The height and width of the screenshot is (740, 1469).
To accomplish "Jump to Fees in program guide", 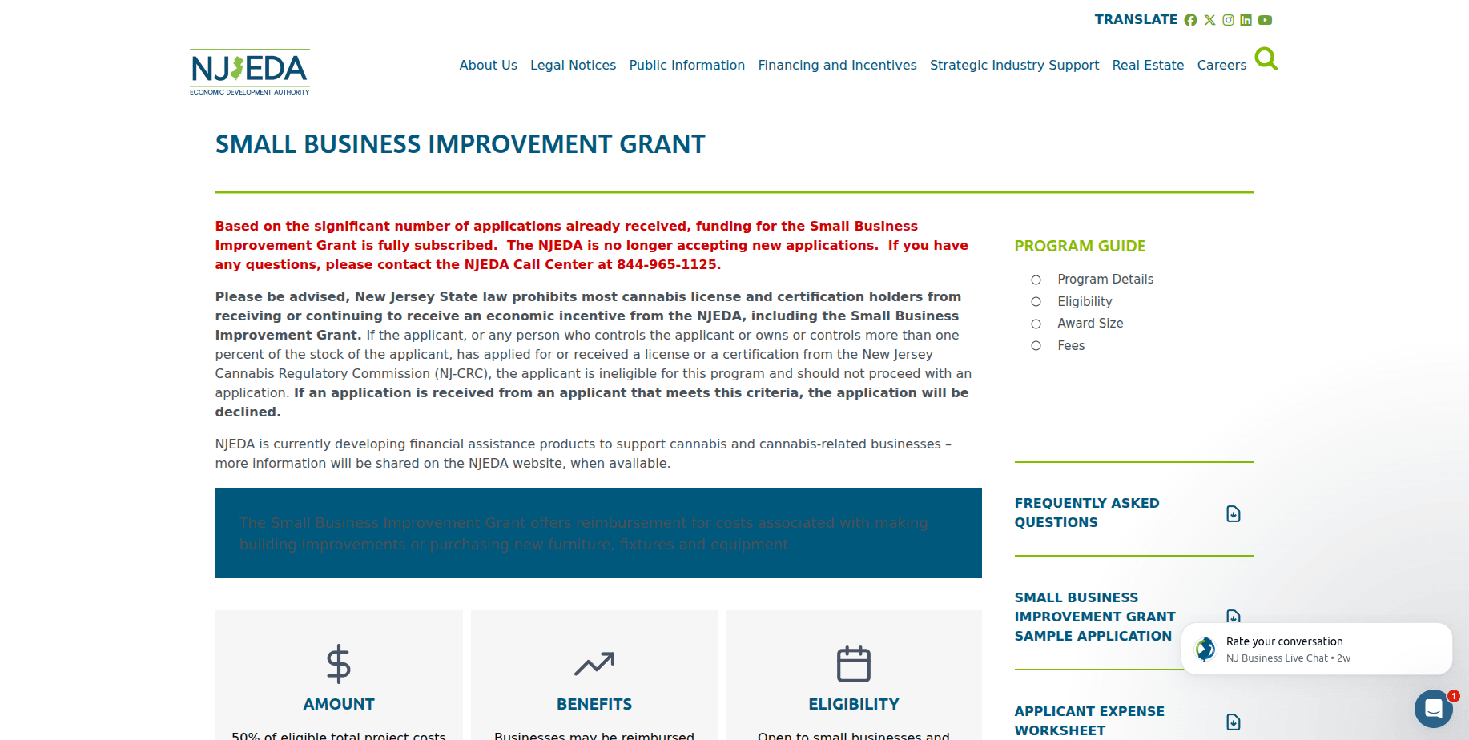I will pos(1071,345).
